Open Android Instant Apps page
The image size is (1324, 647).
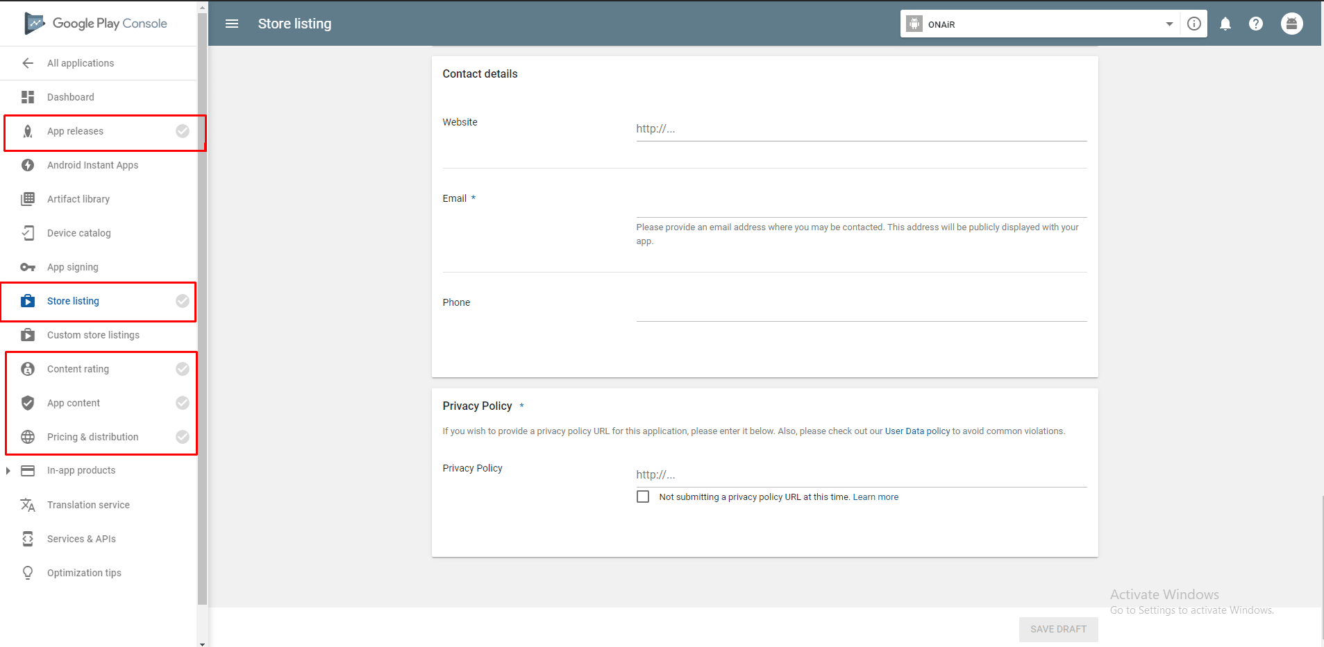[93, 165]
